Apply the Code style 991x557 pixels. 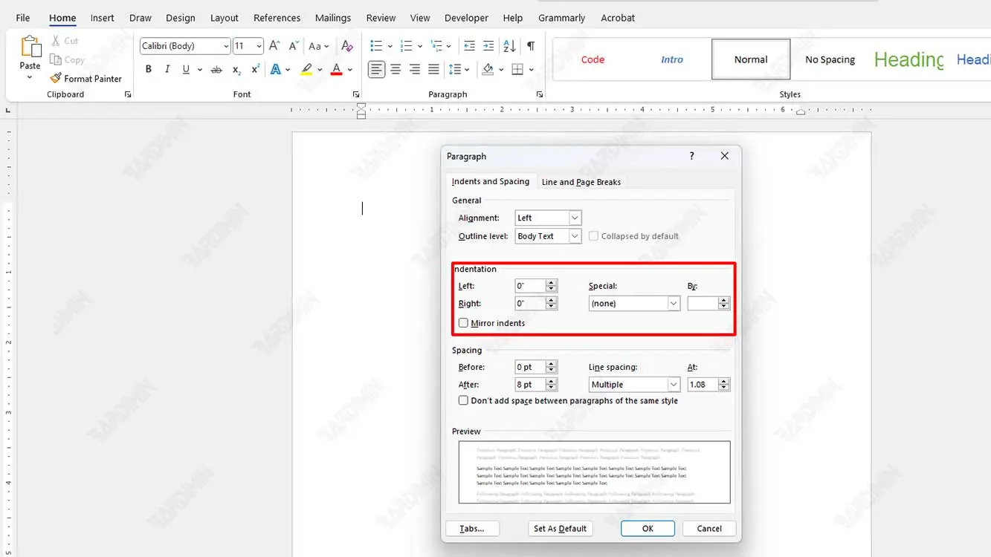[593, 59]
